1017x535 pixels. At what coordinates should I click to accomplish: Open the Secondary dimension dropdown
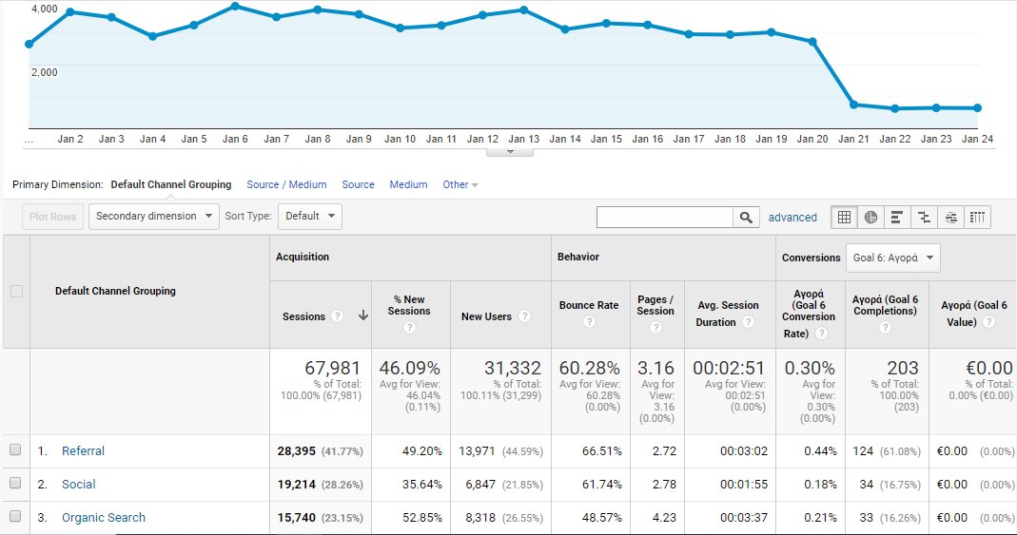154,216
